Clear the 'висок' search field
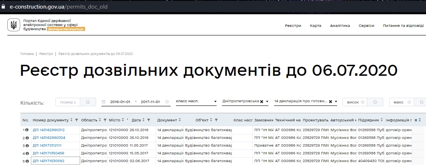The height and width of the screenshot is (167, 426). (x=363, y=102)
